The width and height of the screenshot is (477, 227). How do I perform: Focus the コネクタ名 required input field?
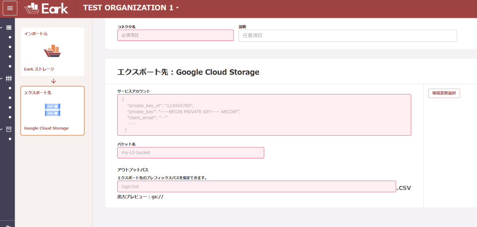click(x=175, y=35)
